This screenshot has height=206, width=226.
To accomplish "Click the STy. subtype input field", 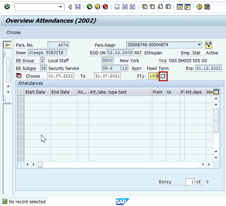I will pyautogui.click(x=154, y=76).
